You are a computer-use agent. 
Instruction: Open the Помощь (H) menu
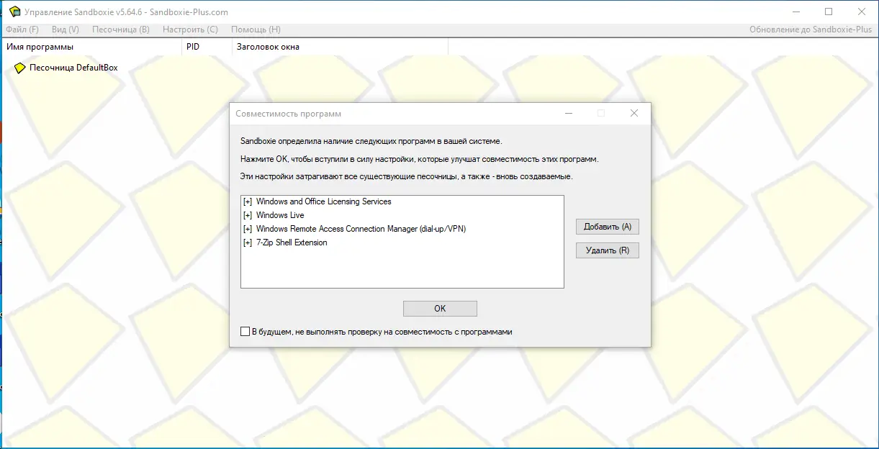(x=256, y=30)
